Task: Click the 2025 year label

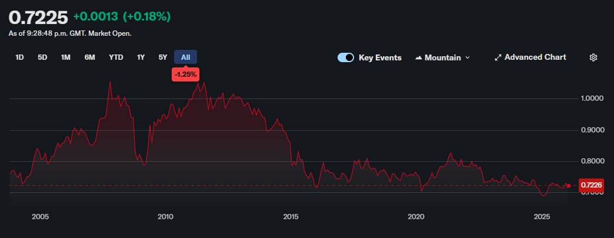Action: point(543,216)
